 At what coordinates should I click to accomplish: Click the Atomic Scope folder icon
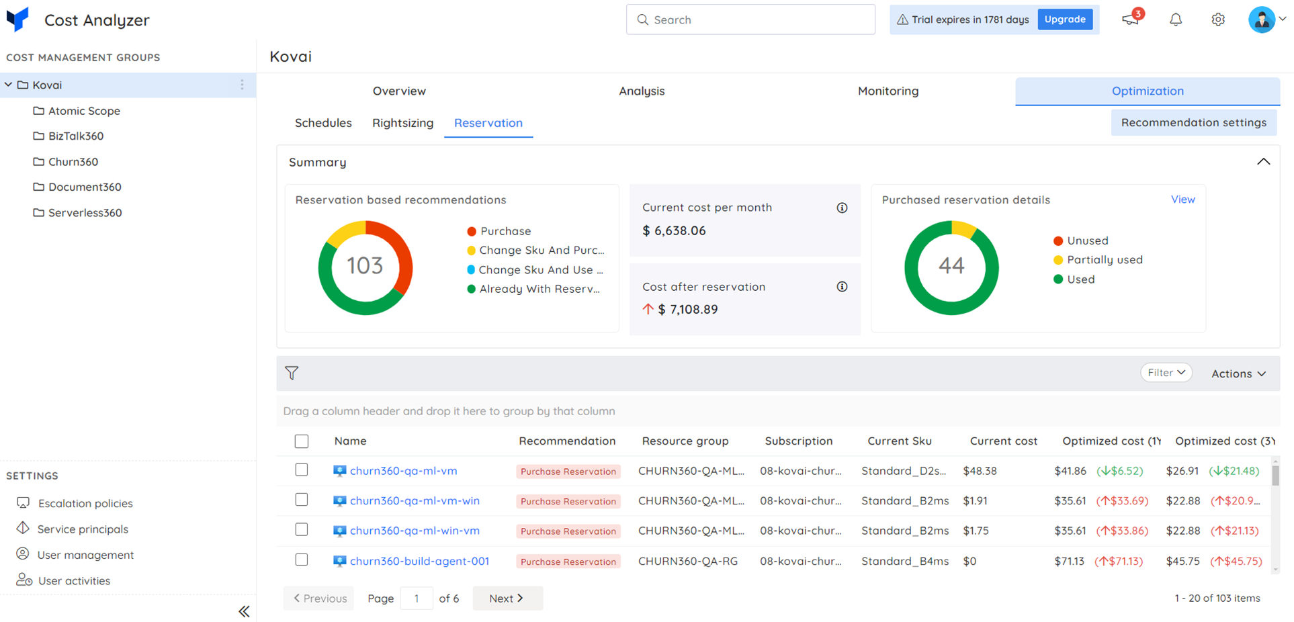click(39, 110)
